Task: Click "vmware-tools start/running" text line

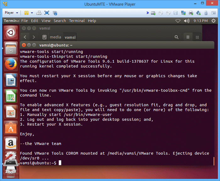Action: point(51,52)
